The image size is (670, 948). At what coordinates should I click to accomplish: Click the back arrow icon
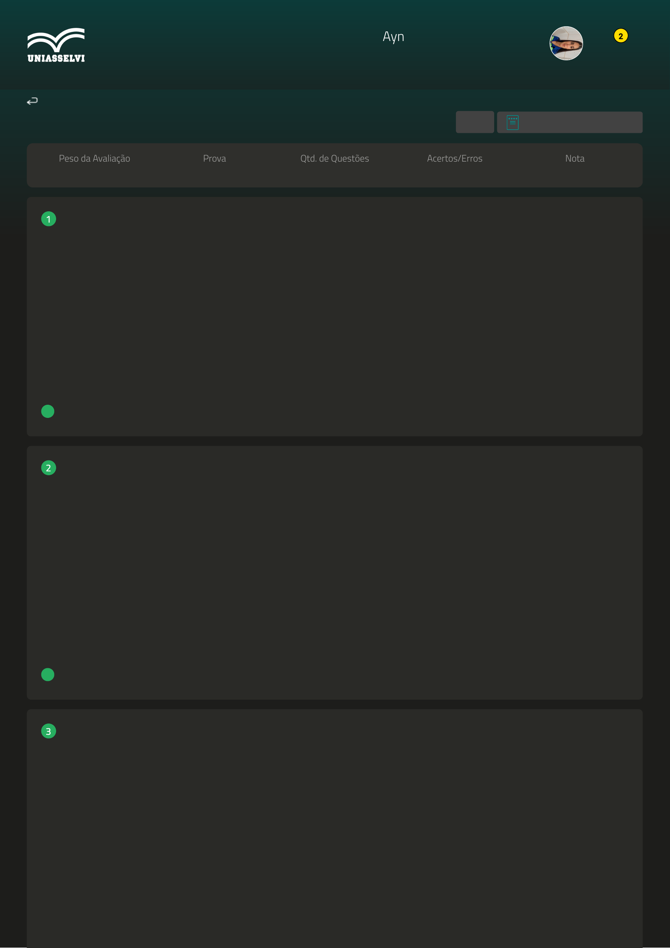coord(32,101)
